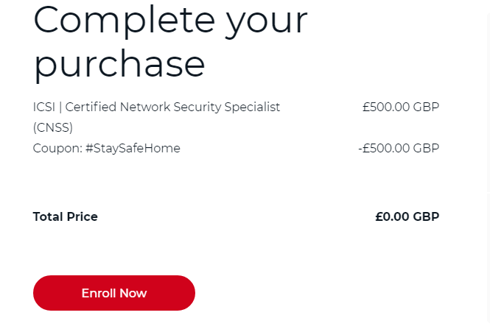Click the negative -£500.00 discount amount

click(384, 148)
